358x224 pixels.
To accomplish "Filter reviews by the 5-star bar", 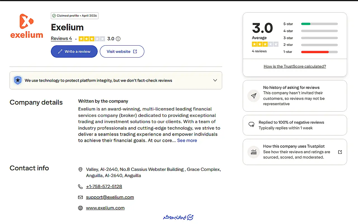I will click(319, 24).
